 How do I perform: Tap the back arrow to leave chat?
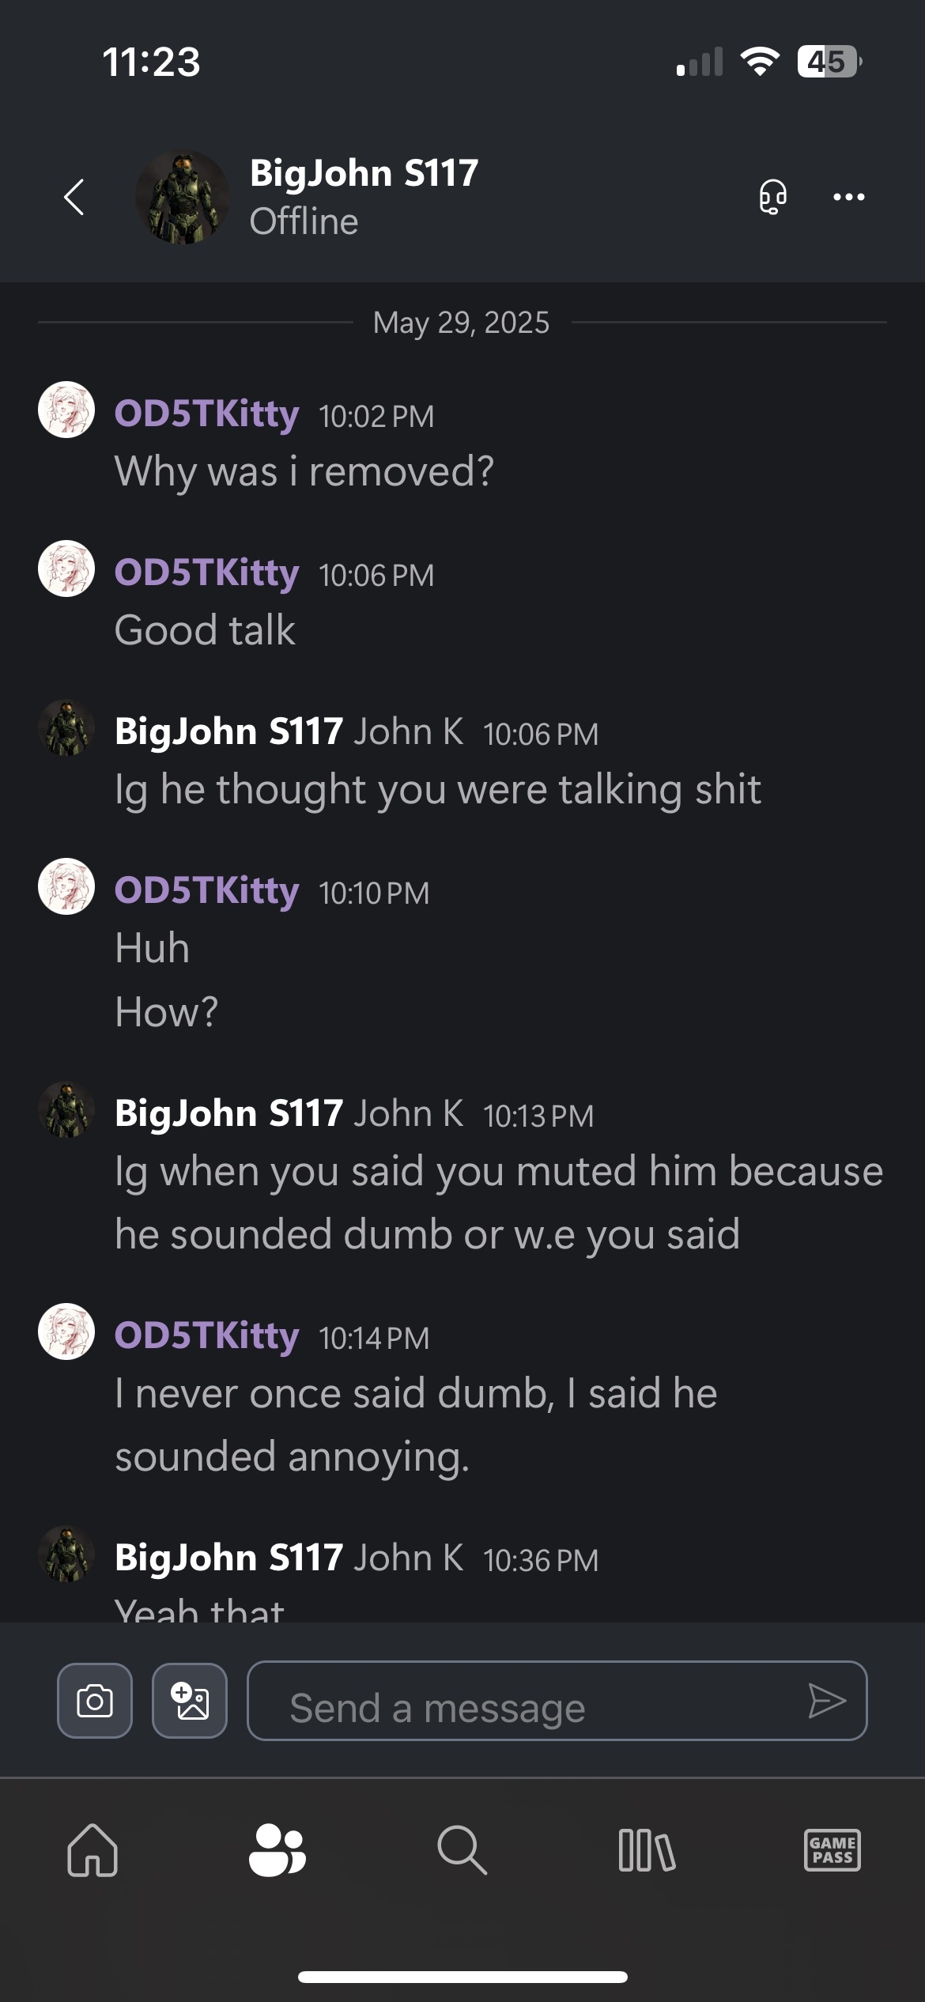point(74,197)
